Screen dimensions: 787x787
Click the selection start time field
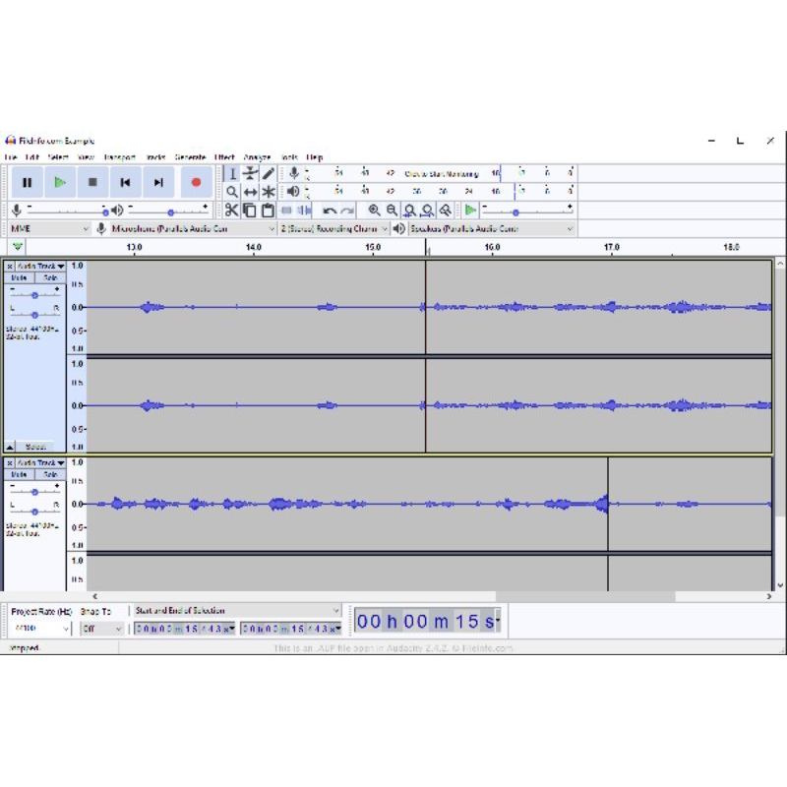pos(185,629)
